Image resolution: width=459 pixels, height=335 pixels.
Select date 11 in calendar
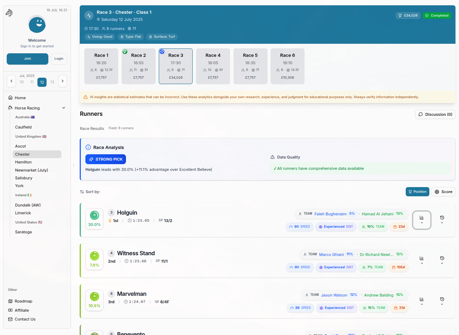click(32, 82)
